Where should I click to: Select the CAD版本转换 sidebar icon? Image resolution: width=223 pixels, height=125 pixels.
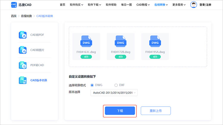click(x=23, y=80)
